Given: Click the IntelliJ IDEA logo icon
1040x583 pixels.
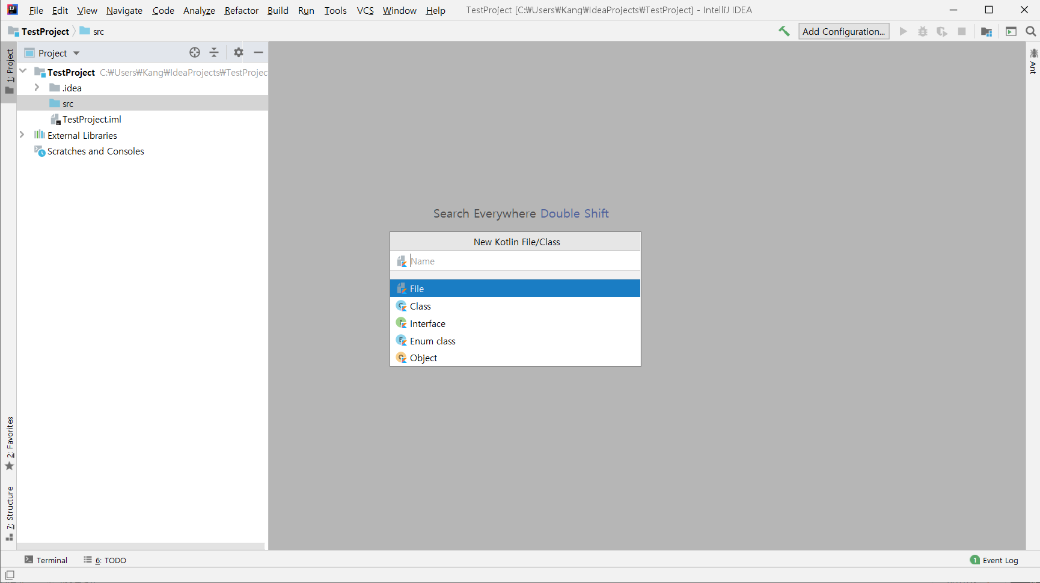Looking at the screenshot, I should pos(12,10).
